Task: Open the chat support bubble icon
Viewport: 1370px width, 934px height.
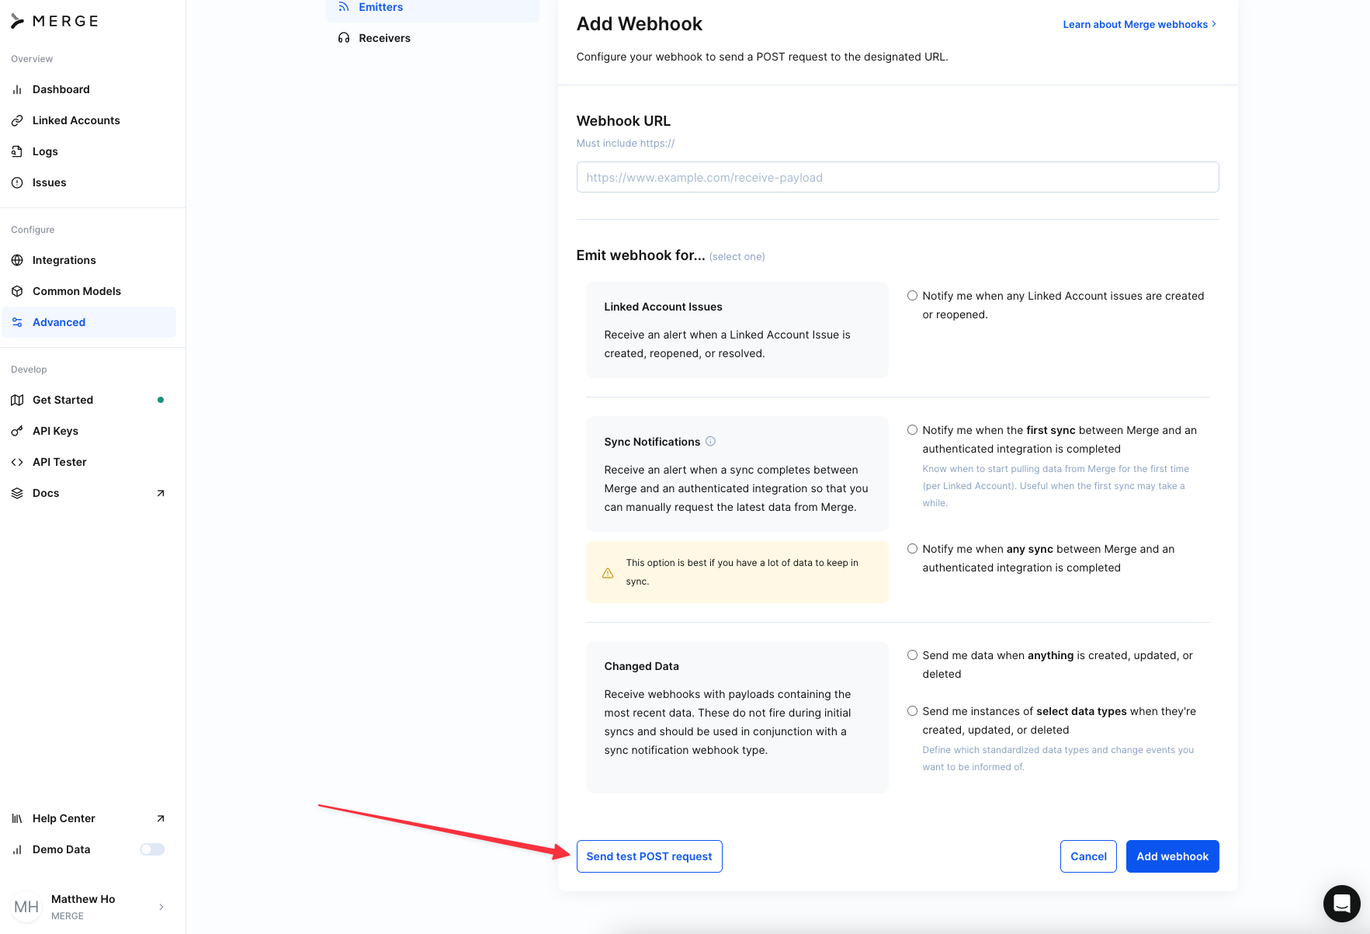Action: tap(1341, 903)
